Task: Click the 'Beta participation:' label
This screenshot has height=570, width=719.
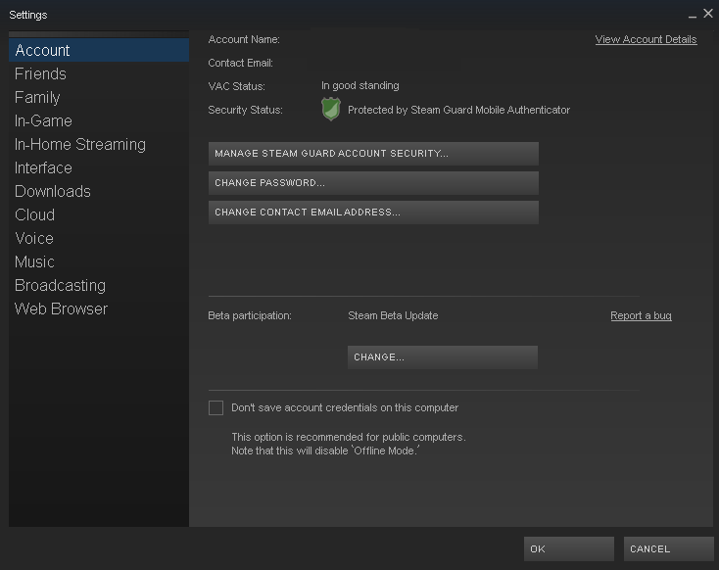Action: click(x=250, y=315)
